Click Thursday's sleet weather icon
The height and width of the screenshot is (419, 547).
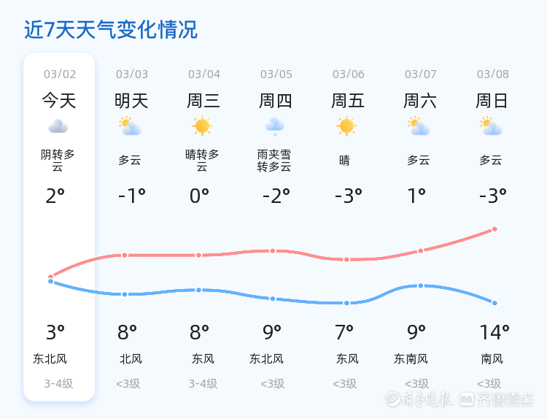point(275,126)
